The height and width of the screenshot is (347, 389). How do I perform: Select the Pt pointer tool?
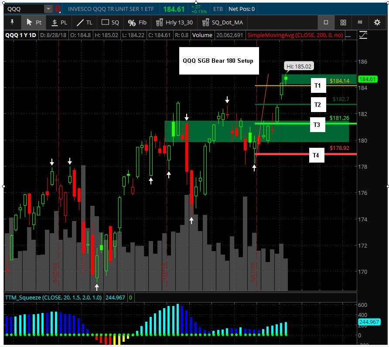[34, 22]
